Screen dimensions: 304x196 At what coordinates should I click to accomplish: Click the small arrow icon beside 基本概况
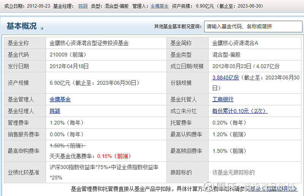click(x=42, y=28)
